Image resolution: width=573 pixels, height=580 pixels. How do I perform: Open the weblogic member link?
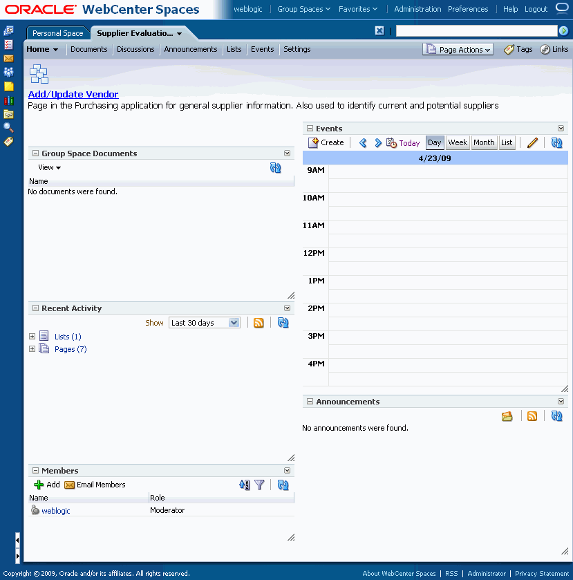(56, 511)
